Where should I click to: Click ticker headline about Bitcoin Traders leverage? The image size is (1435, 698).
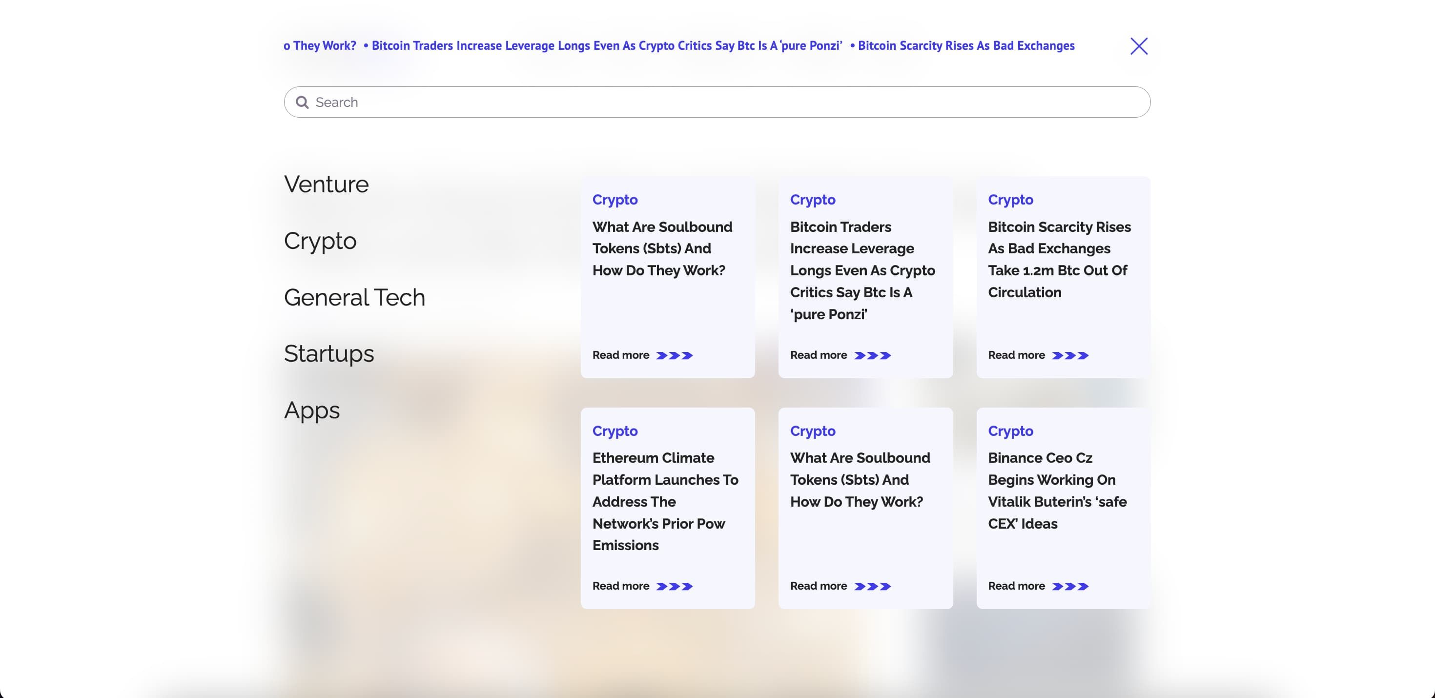[x=606, y=46]
